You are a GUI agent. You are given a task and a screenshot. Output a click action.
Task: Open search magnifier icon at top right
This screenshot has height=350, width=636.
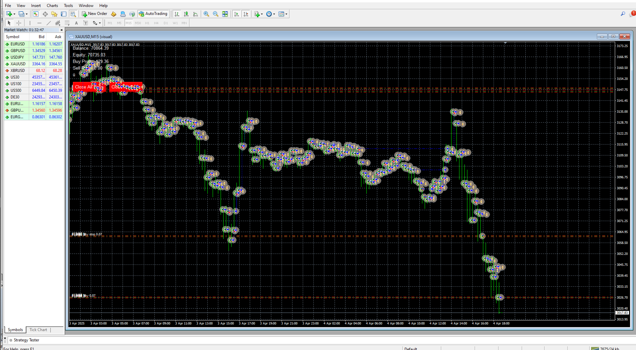tap(623, 14)
